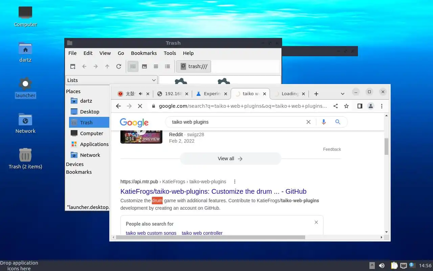Go forward in Trash file manager
The height and width of the screenshot is (271, 433).
tap(96, 66)
